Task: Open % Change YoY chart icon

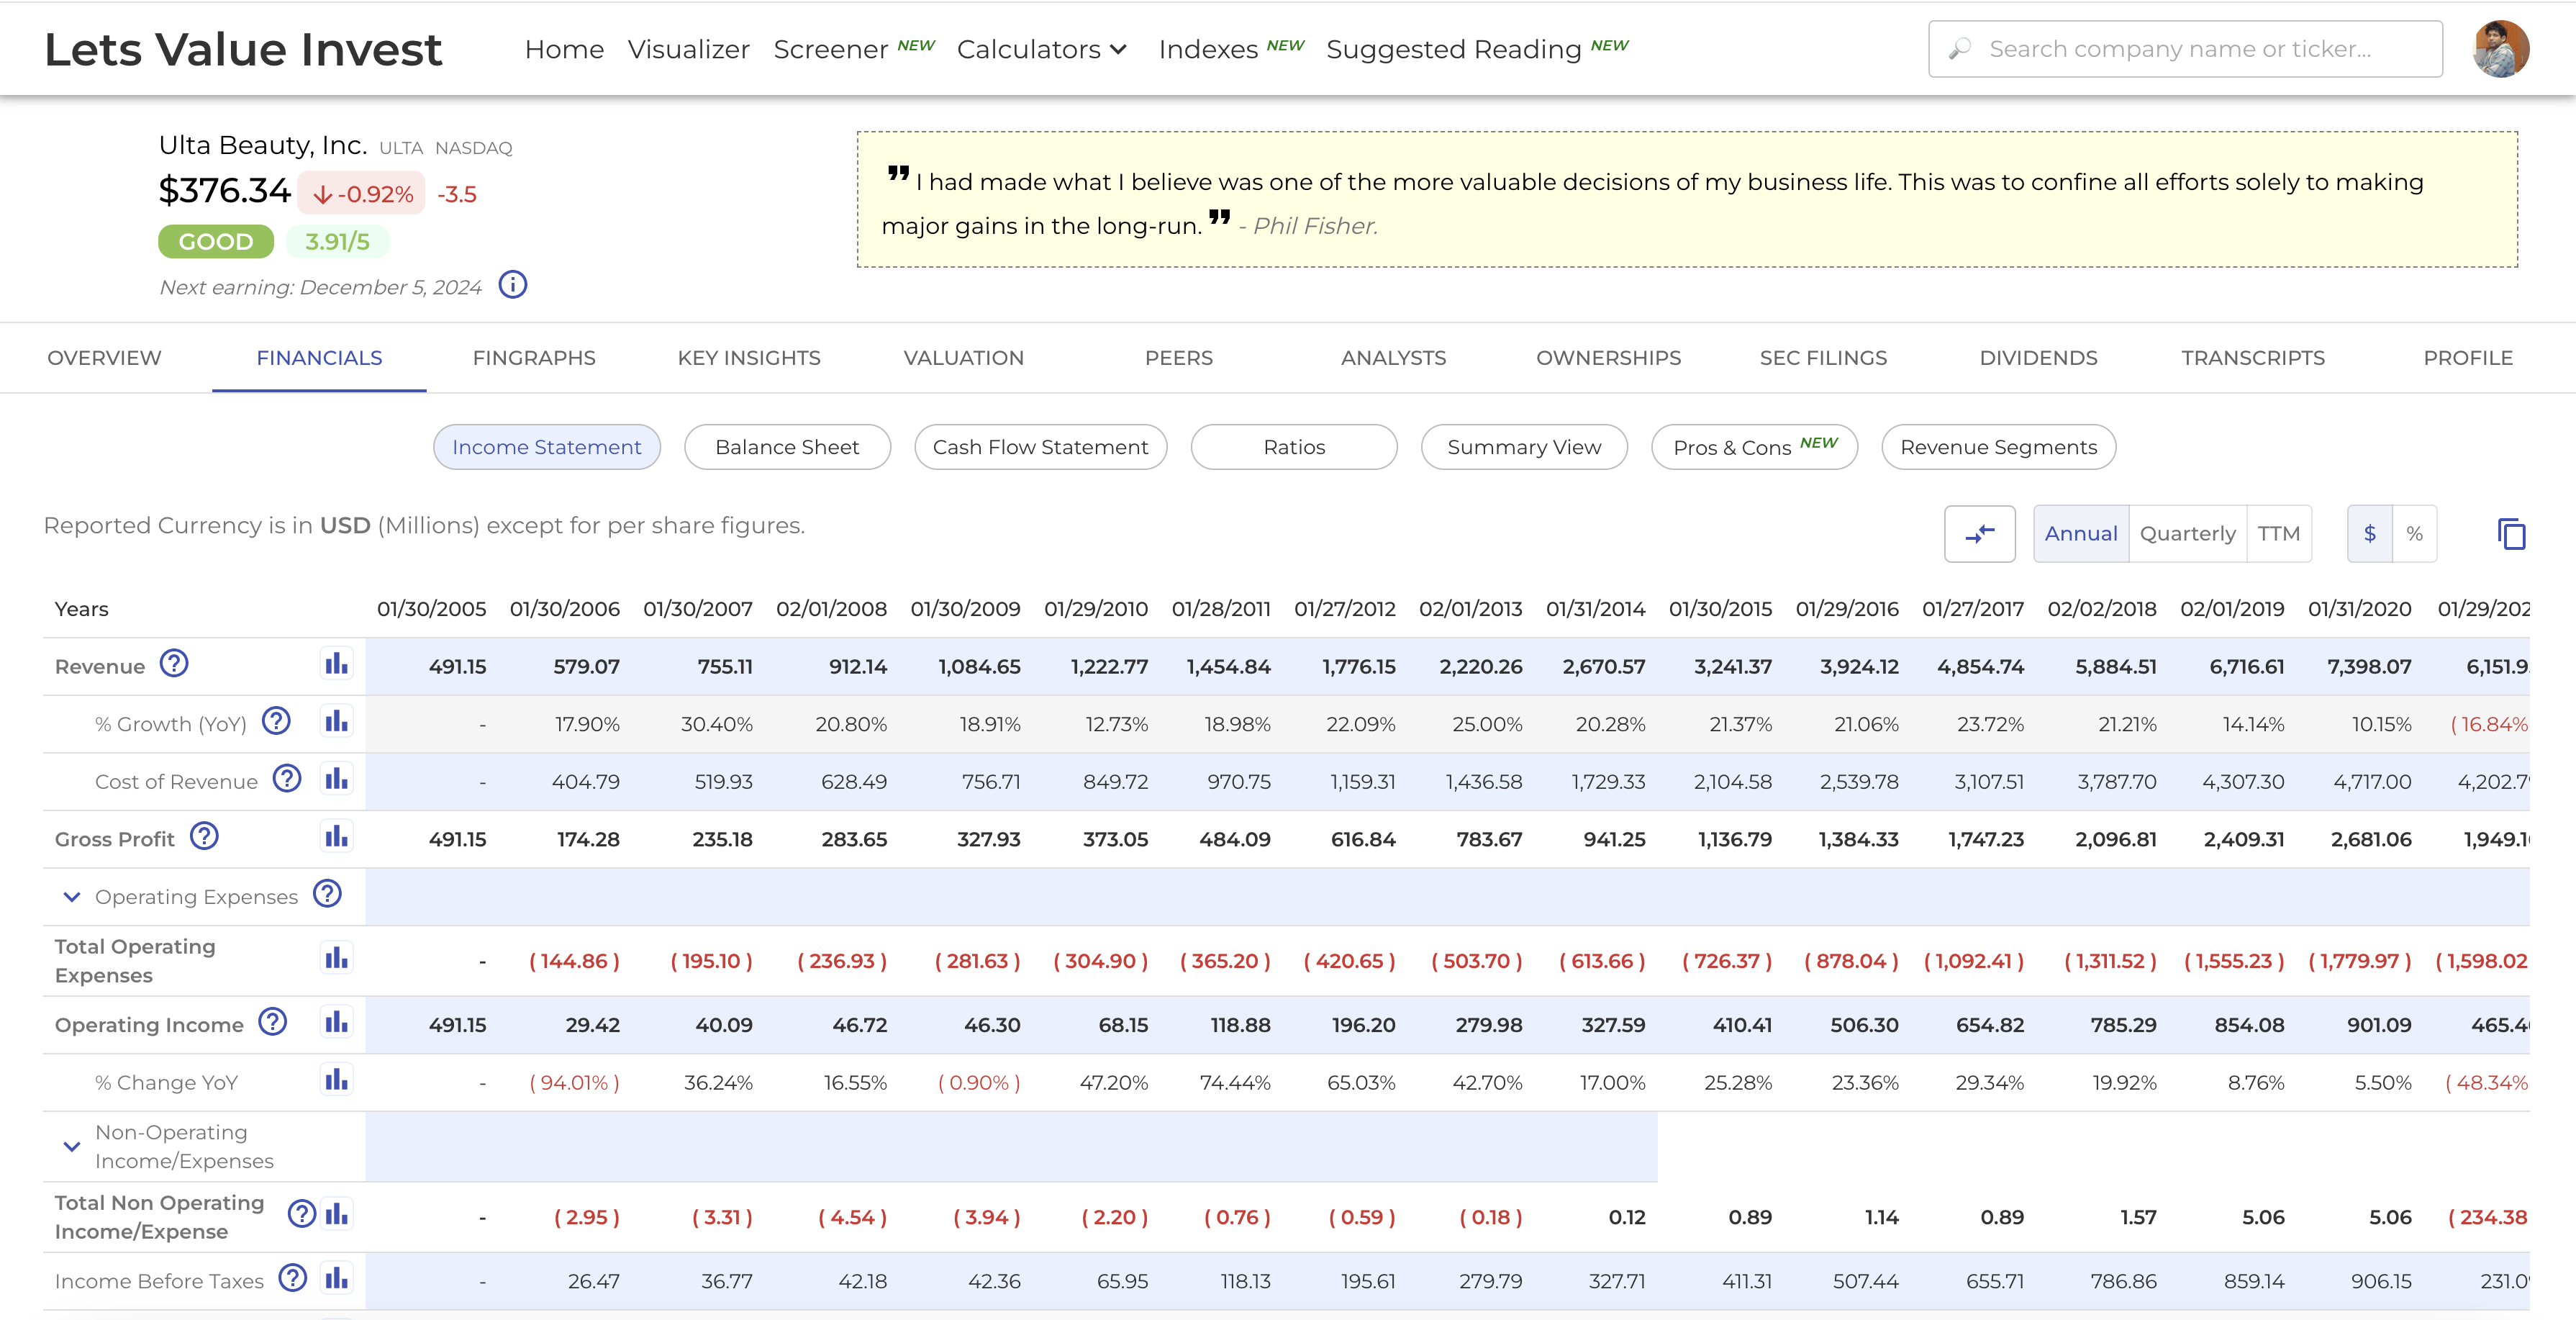Action: tap(336, 1080)
